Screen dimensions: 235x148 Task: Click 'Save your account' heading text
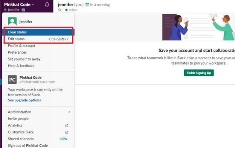197,50
